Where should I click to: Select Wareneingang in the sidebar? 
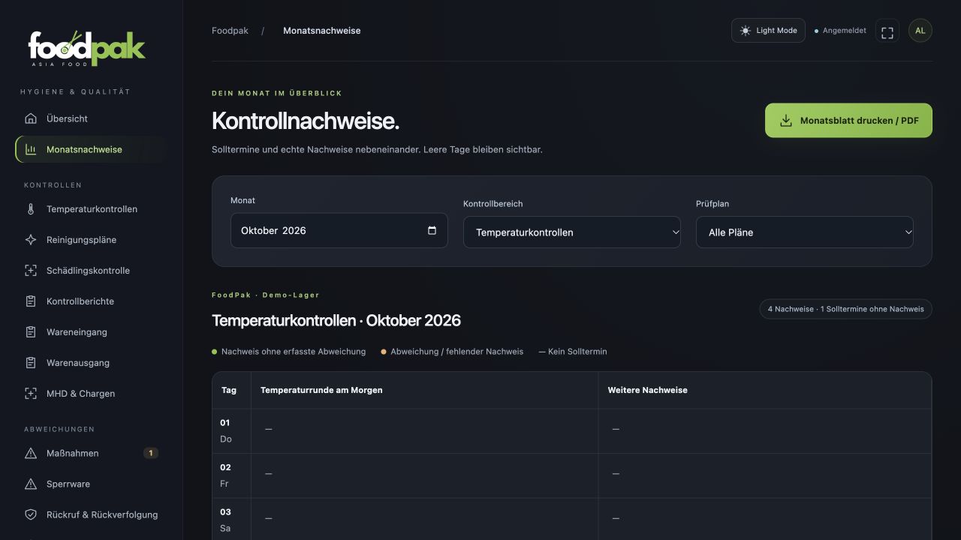(x=91, y=332)
